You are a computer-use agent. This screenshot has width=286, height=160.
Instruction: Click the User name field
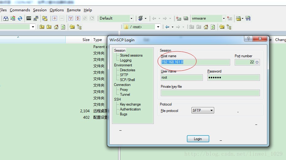point(182,77)
